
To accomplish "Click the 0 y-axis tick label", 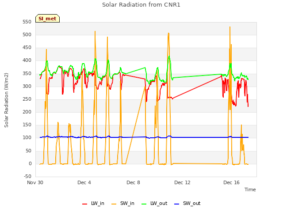I will coord(30,164).
